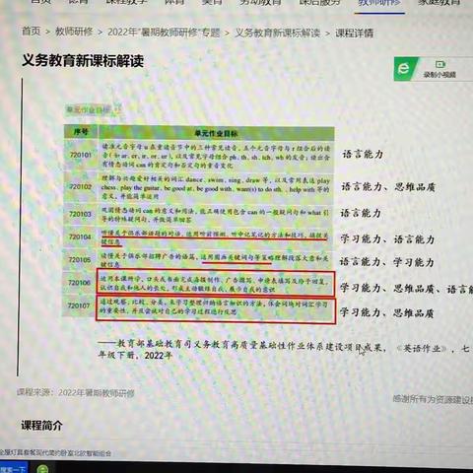This screenshot has width=473, height=473.
Task: Click the 360 browser 'e' logo on the recording widget
Action: click(405, 68)
